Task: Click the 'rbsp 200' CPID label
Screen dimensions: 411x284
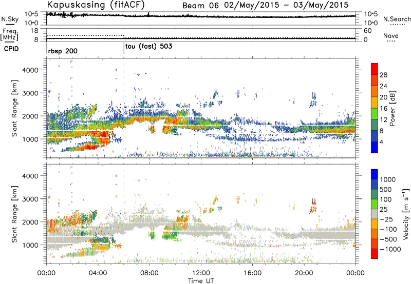Action: click(63, 51)
